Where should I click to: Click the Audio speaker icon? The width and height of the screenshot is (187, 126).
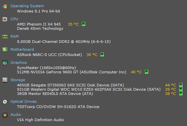click(5, 115)
